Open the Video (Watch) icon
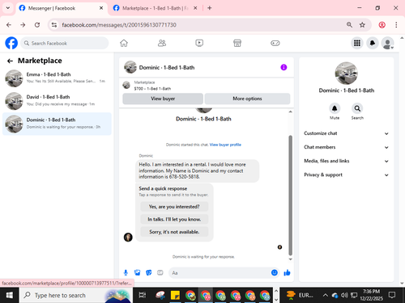The width and height of the screenshot is (405, 303). click(x=199, y=43)
